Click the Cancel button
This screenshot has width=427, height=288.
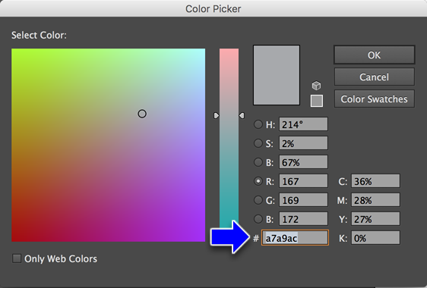coord(374,77)
